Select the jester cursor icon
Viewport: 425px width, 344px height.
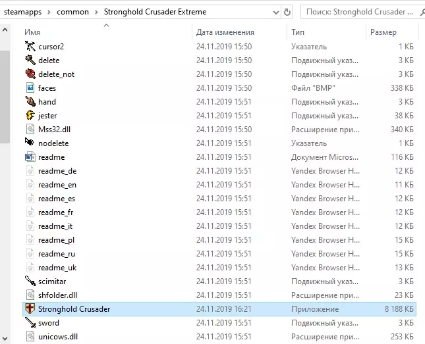30,115
